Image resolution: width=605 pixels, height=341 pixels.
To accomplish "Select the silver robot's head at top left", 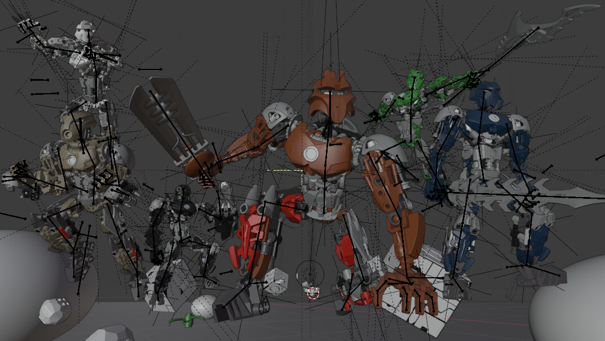I will coord(85,30).
